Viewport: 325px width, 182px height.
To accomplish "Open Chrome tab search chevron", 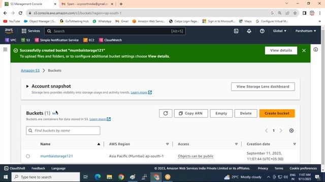I will pos(286,4).
